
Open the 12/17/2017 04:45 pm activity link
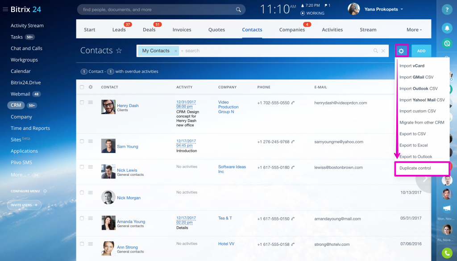186,143
